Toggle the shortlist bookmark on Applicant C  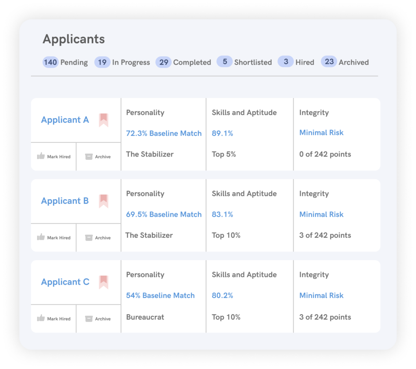[x=104, y=281]
